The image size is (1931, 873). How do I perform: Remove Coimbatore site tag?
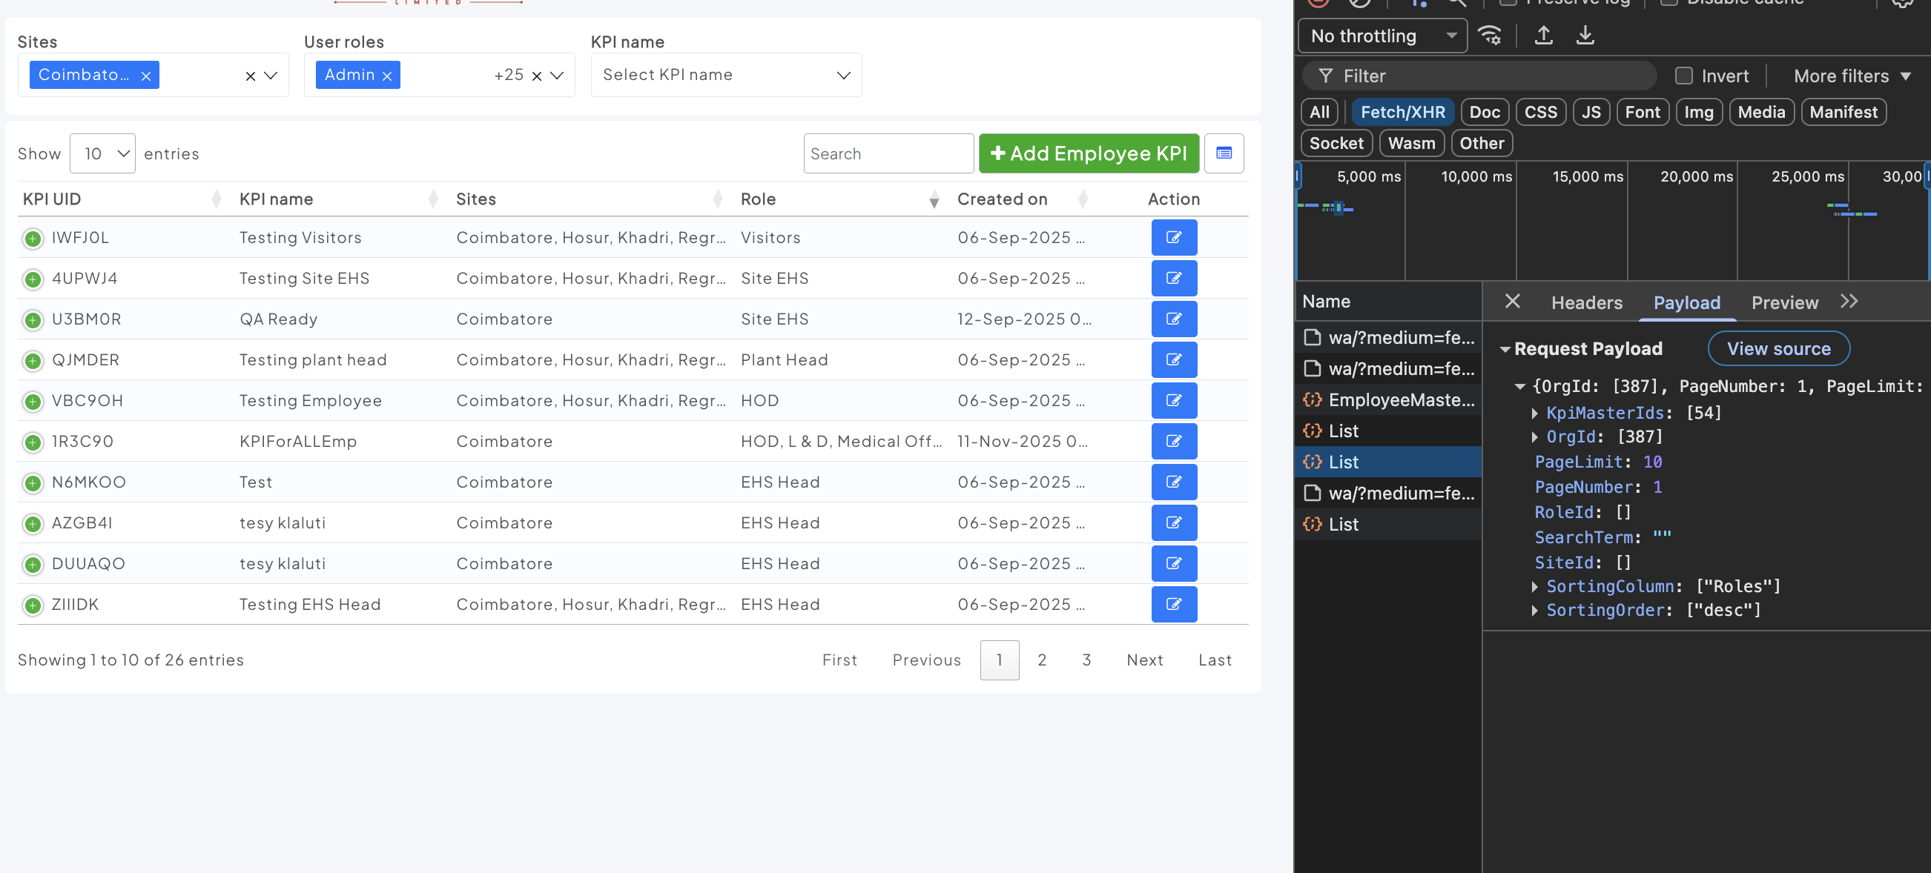point(146,76)
